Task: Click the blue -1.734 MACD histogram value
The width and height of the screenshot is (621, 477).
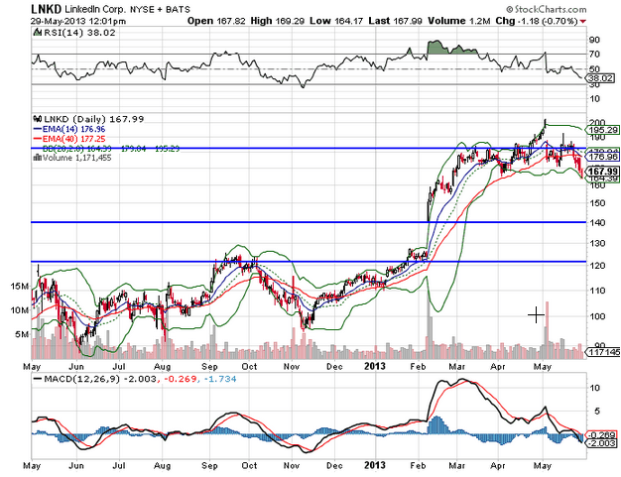Action: 220,379
